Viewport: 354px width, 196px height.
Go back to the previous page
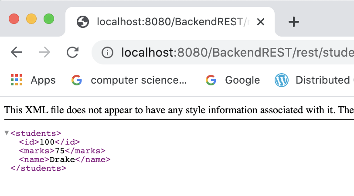tap(17, 53)
